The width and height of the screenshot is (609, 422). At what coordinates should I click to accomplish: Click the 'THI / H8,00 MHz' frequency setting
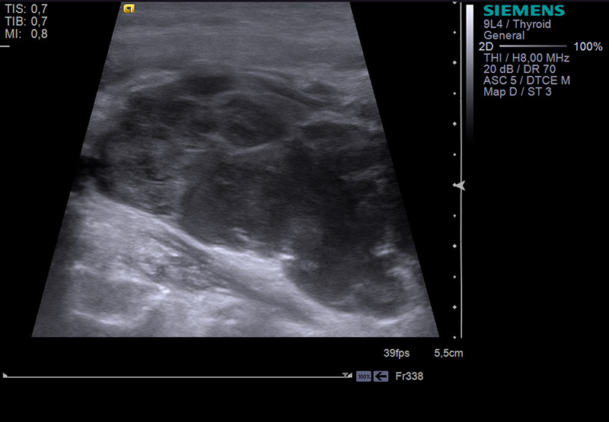click(526, 59)
